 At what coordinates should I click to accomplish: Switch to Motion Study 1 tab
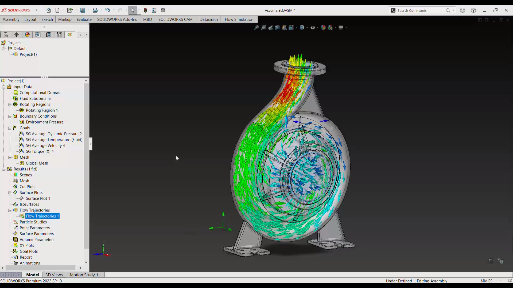coord(84,275)
